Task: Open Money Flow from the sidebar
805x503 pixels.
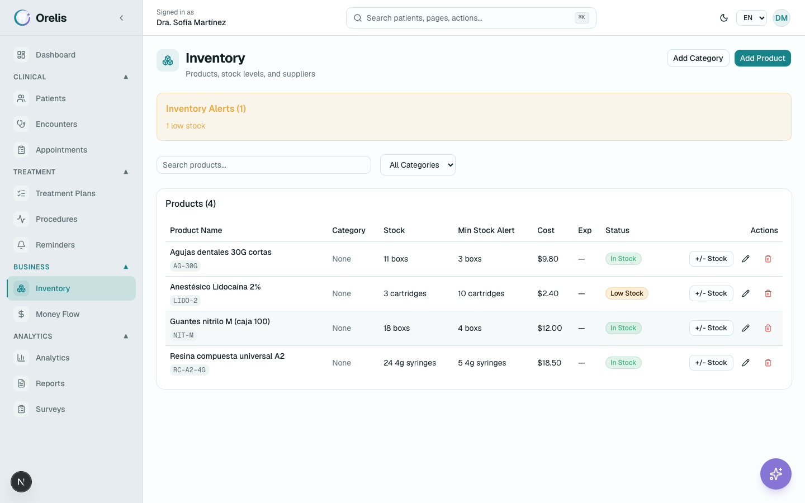Action: coord(72,314)
